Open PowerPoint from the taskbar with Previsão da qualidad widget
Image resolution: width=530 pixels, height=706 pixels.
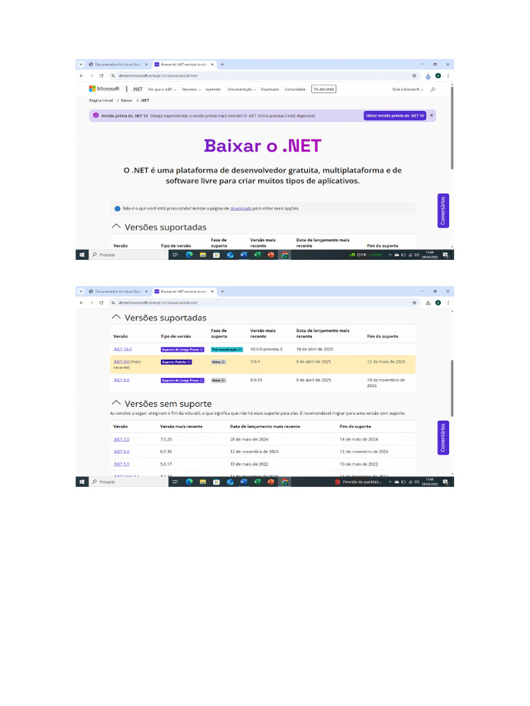tap(271, 482)
